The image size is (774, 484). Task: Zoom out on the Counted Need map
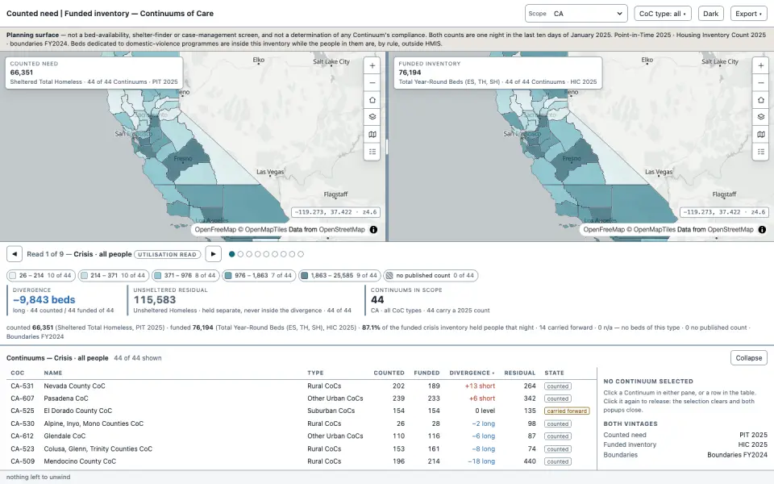(x=372, y=82)
